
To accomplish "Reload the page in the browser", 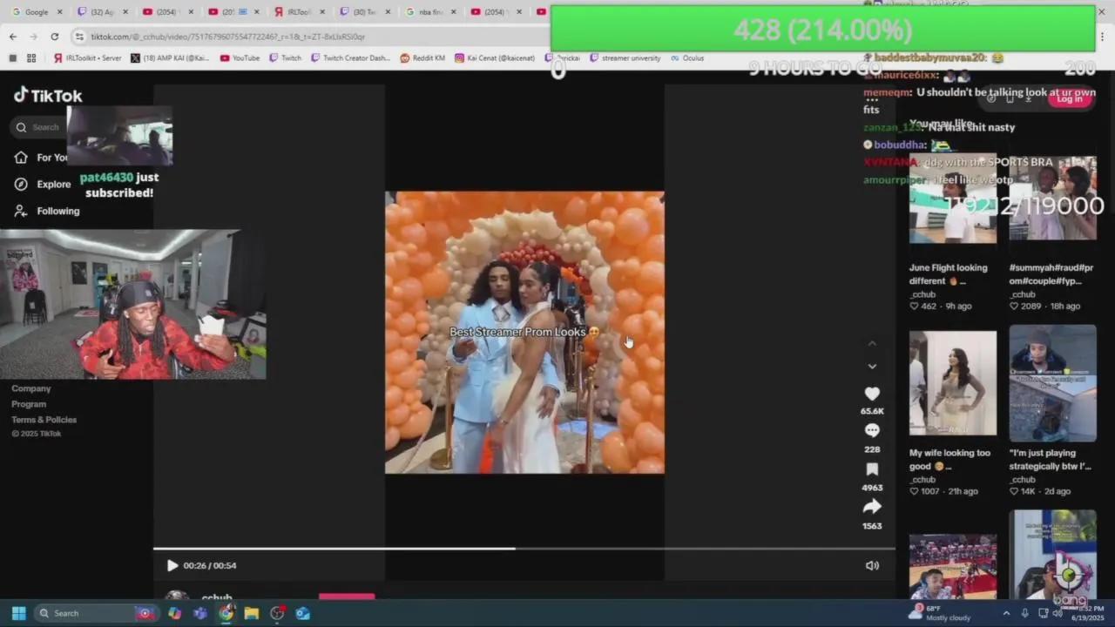I will coord(54,37).
